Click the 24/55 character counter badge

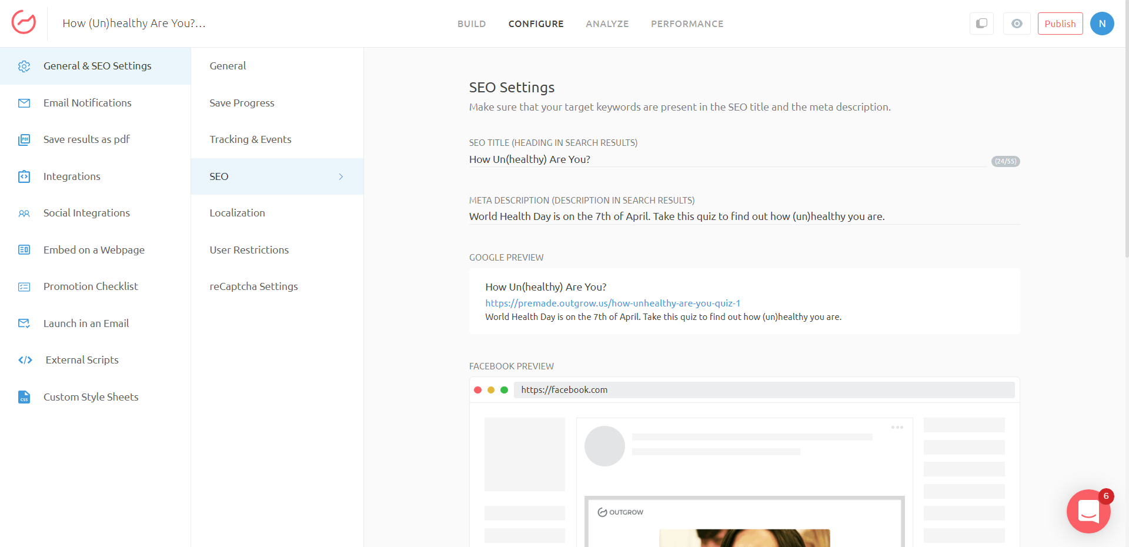tap(1006, 161)
